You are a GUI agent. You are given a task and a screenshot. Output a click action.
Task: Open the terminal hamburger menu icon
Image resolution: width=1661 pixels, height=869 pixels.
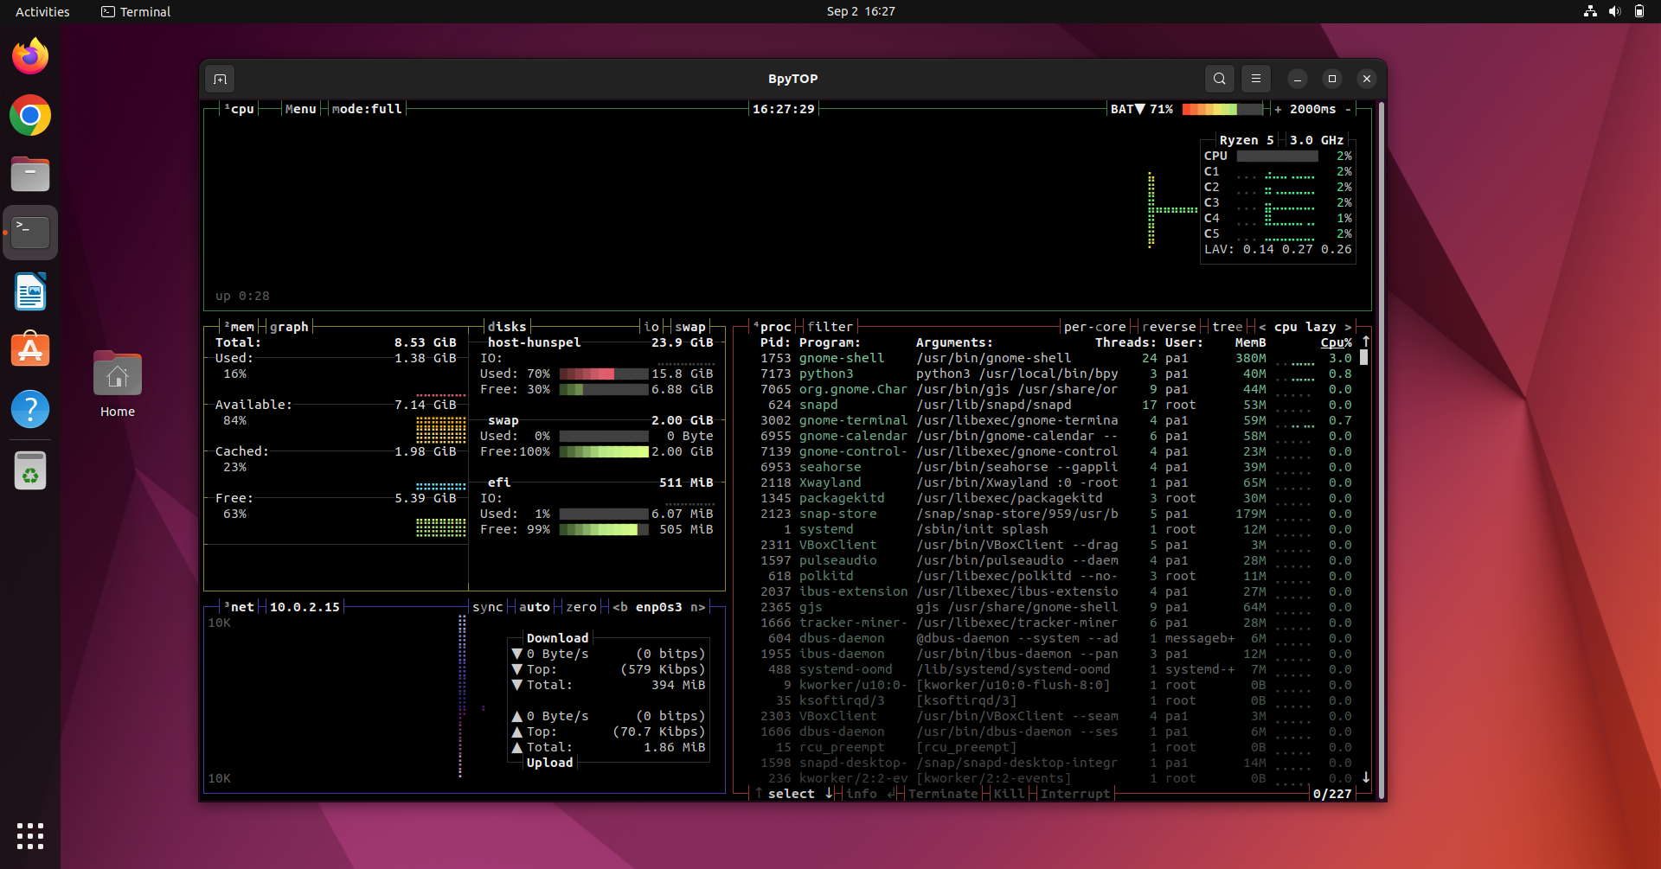1255,79
